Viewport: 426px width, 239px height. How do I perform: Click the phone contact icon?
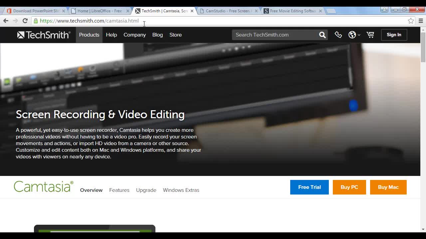[338, 35]
